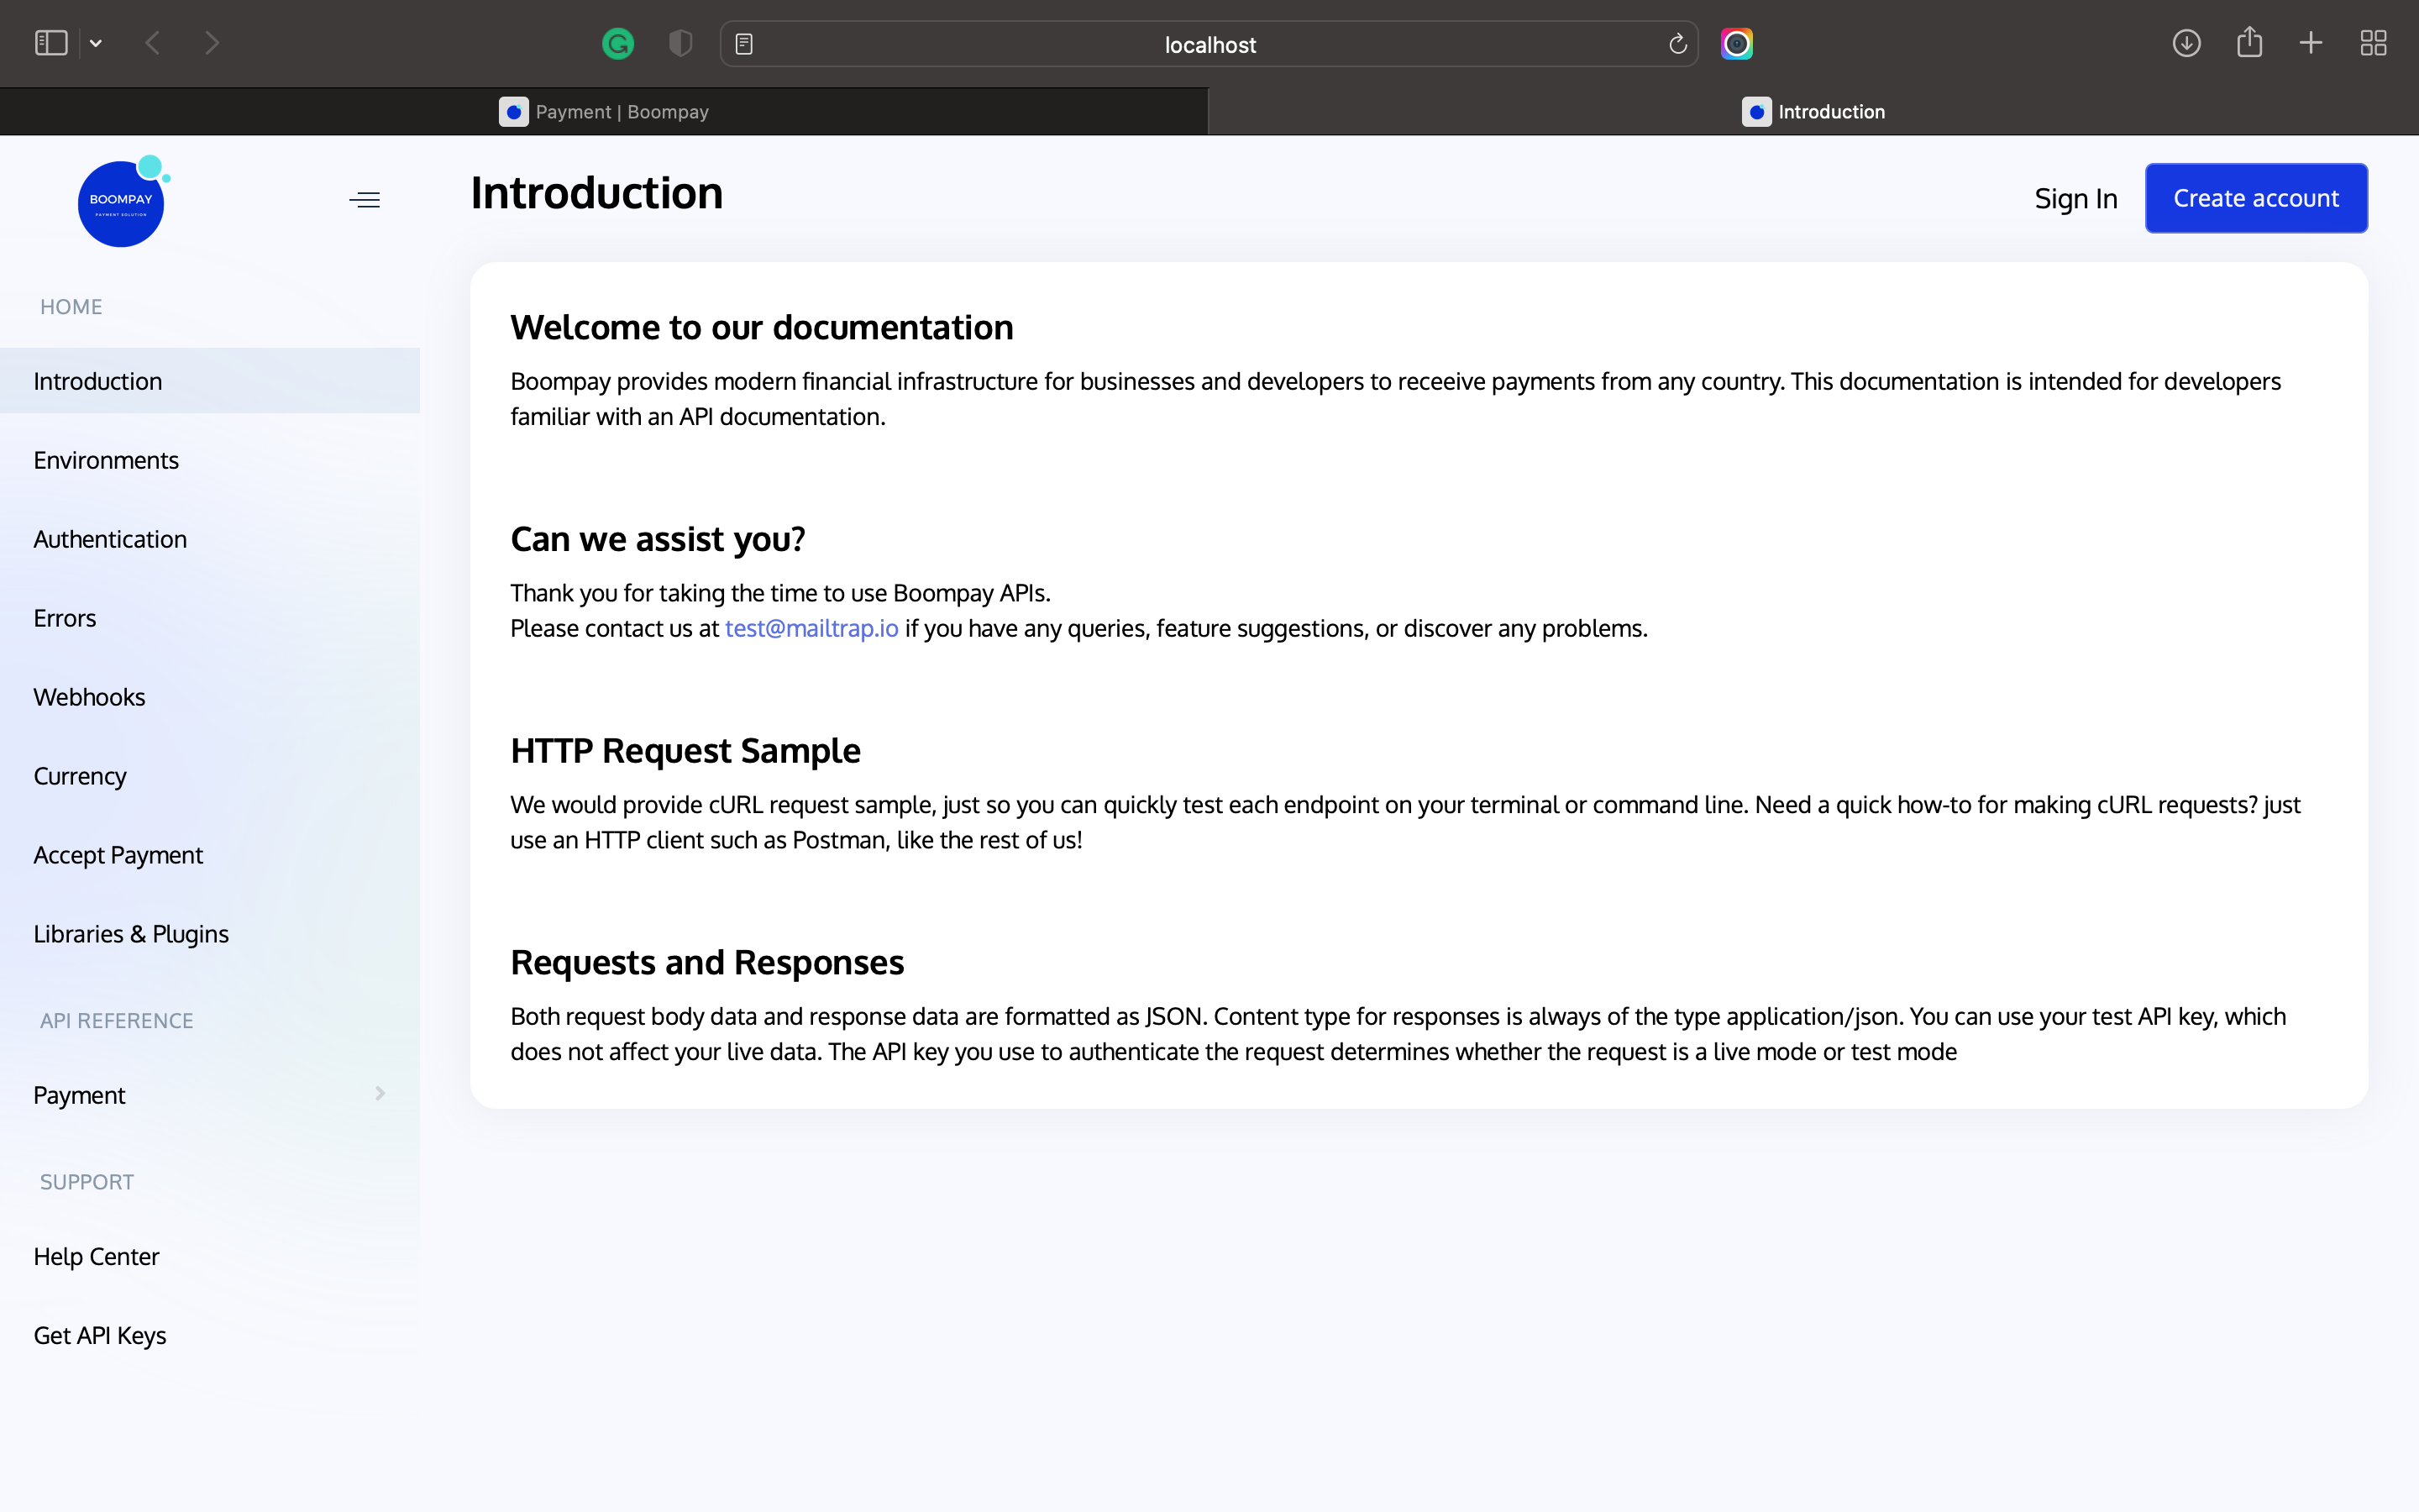Open Reader view from the address bar
Screen dimensions: 2419x1512
pos(745,43)
